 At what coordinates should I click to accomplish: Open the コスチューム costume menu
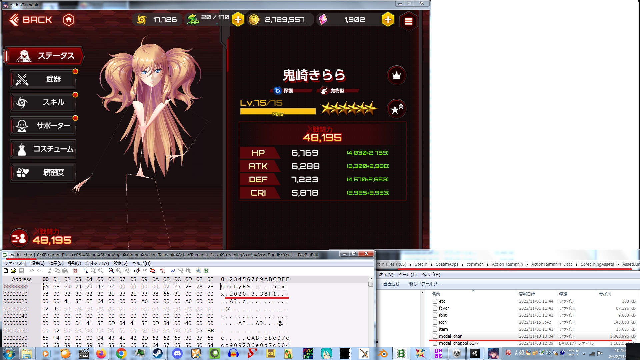(x=43, y=149)
